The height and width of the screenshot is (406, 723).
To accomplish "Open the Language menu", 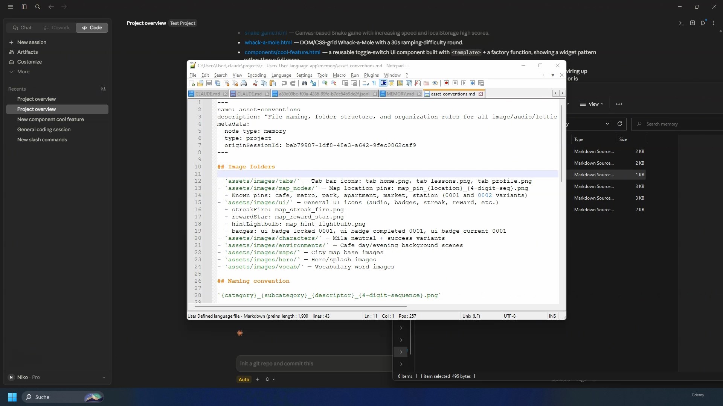I will coord(281,75).
